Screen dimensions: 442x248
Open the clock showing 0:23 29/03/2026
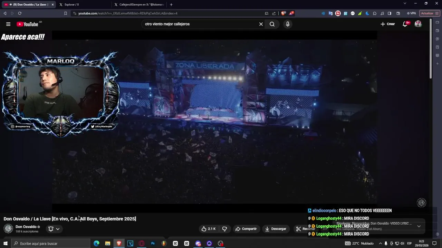[x=422, y=244]
